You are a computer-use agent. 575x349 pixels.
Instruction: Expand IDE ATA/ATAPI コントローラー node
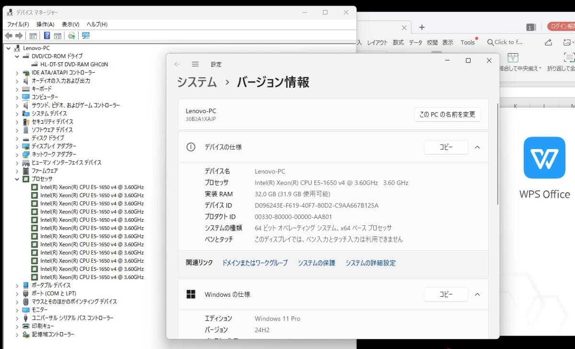point(17,73)
